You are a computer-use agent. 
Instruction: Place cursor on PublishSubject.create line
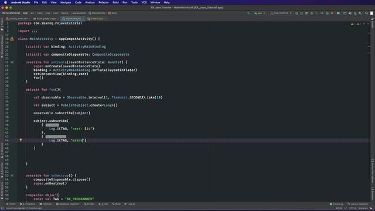tap(76, 105)
